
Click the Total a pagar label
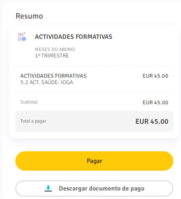33,121
